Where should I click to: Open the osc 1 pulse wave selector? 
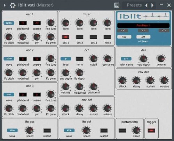pos(9,23)
